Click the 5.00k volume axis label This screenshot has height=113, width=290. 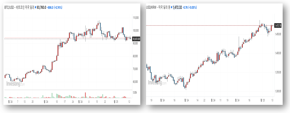tap(135, 93)
